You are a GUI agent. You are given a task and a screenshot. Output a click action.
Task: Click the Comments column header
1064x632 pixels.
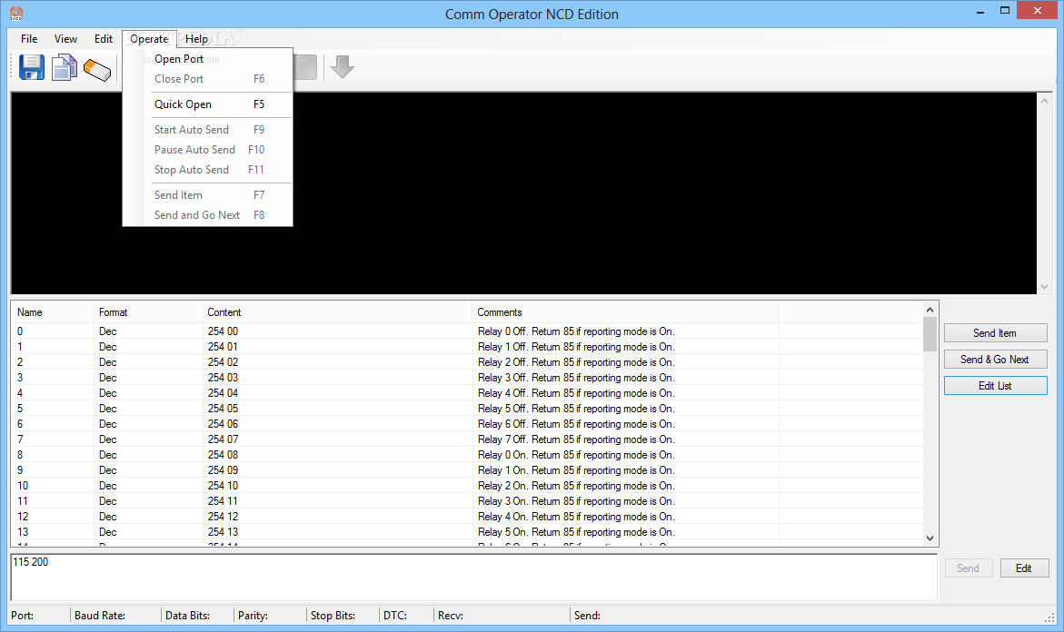(625, 312)
